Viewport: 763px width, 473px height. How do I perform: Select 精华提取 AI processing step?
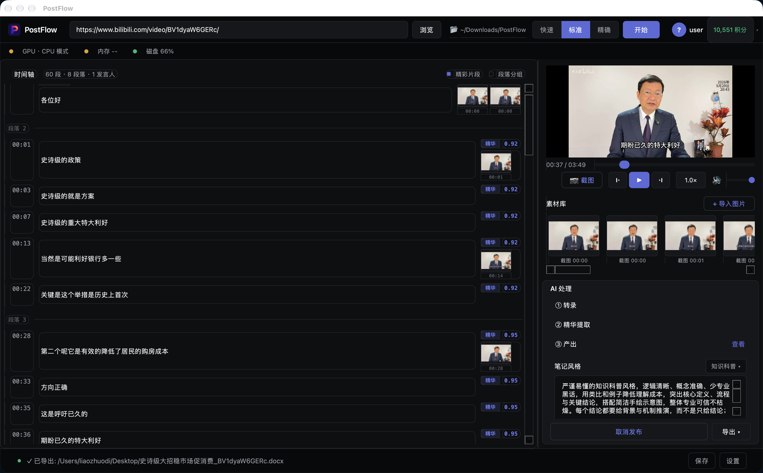pos(573,325)
